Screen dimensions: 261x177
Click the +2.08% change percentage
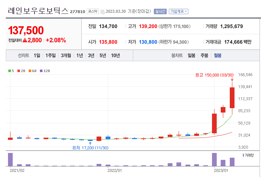click(56, 40)
